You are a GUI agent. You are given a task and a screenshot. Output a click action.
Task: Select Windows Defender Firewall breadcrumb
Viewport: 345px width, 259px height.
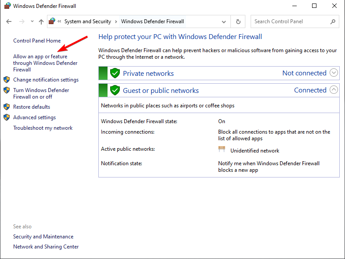(x=152, y=21)
